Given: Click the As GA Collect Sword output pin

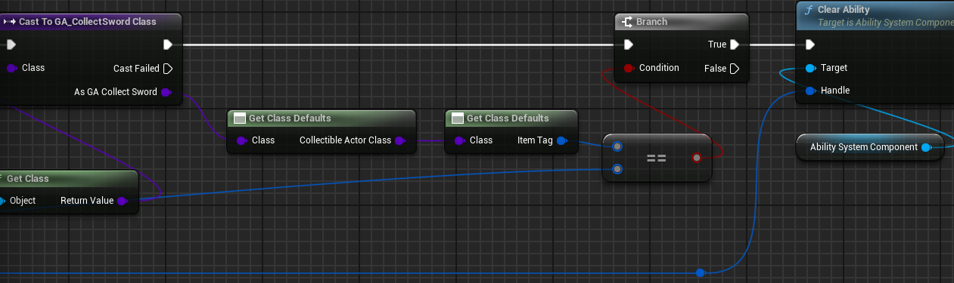Looking at the screenshot, I should [166, 92].
